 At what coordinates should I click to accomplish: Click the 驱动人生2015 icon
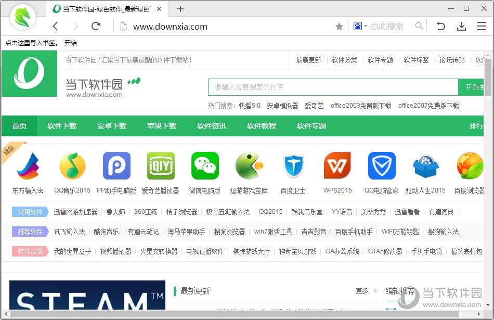[426, 167]
